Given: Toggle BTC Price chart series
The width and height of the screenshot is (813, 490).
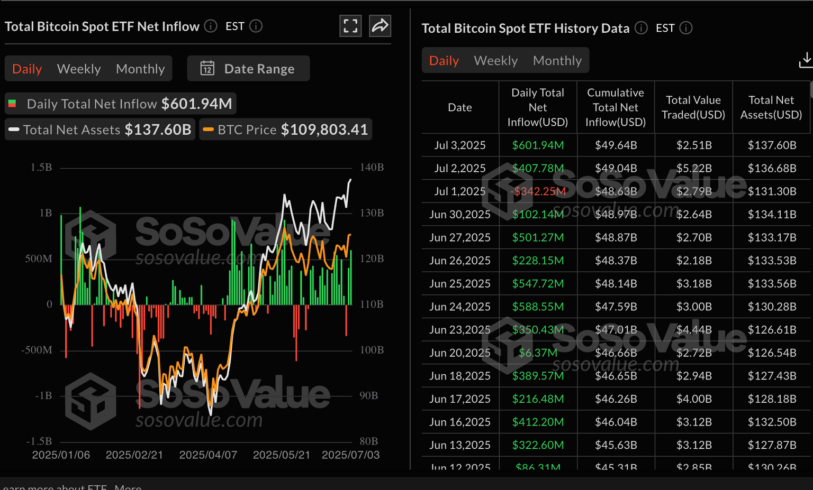Looking at the screenshot, I should (x=286, y=130).
